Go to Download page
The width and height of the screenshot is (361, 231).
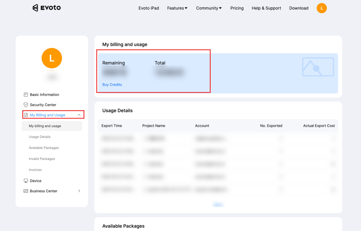[299, 8]
